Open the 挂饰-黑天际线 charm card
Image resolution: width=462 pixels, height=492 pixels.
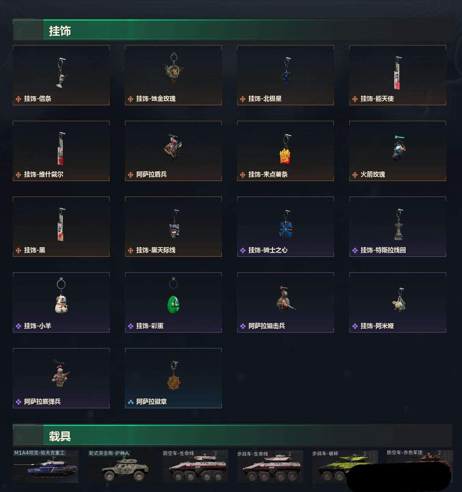point(173,227)
